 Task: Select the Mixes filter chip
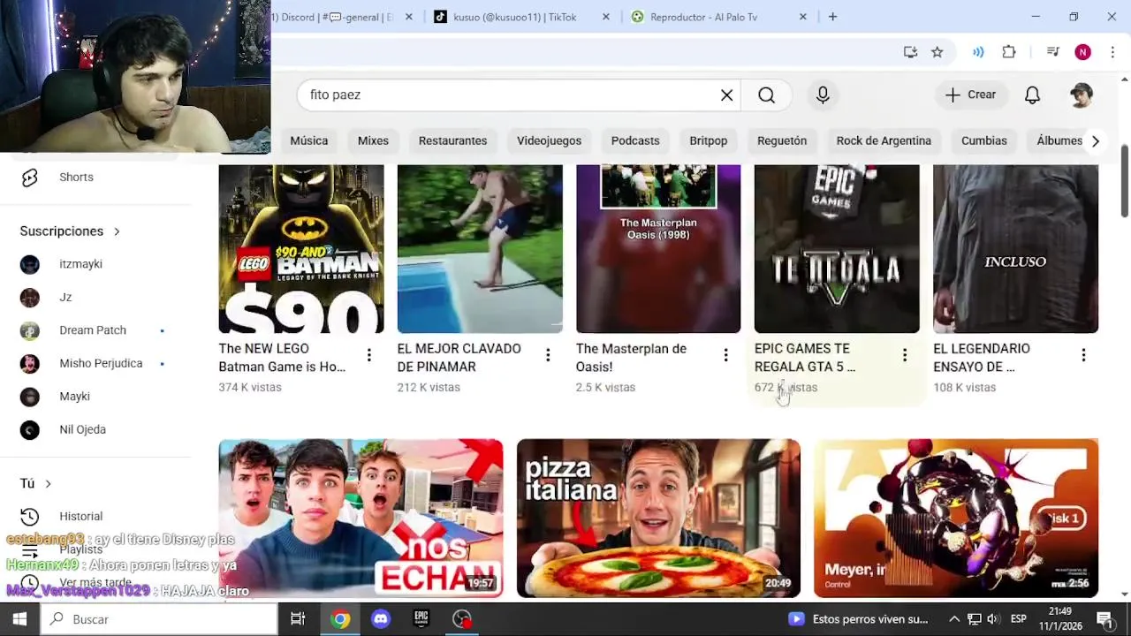click(x=373, y=140)
